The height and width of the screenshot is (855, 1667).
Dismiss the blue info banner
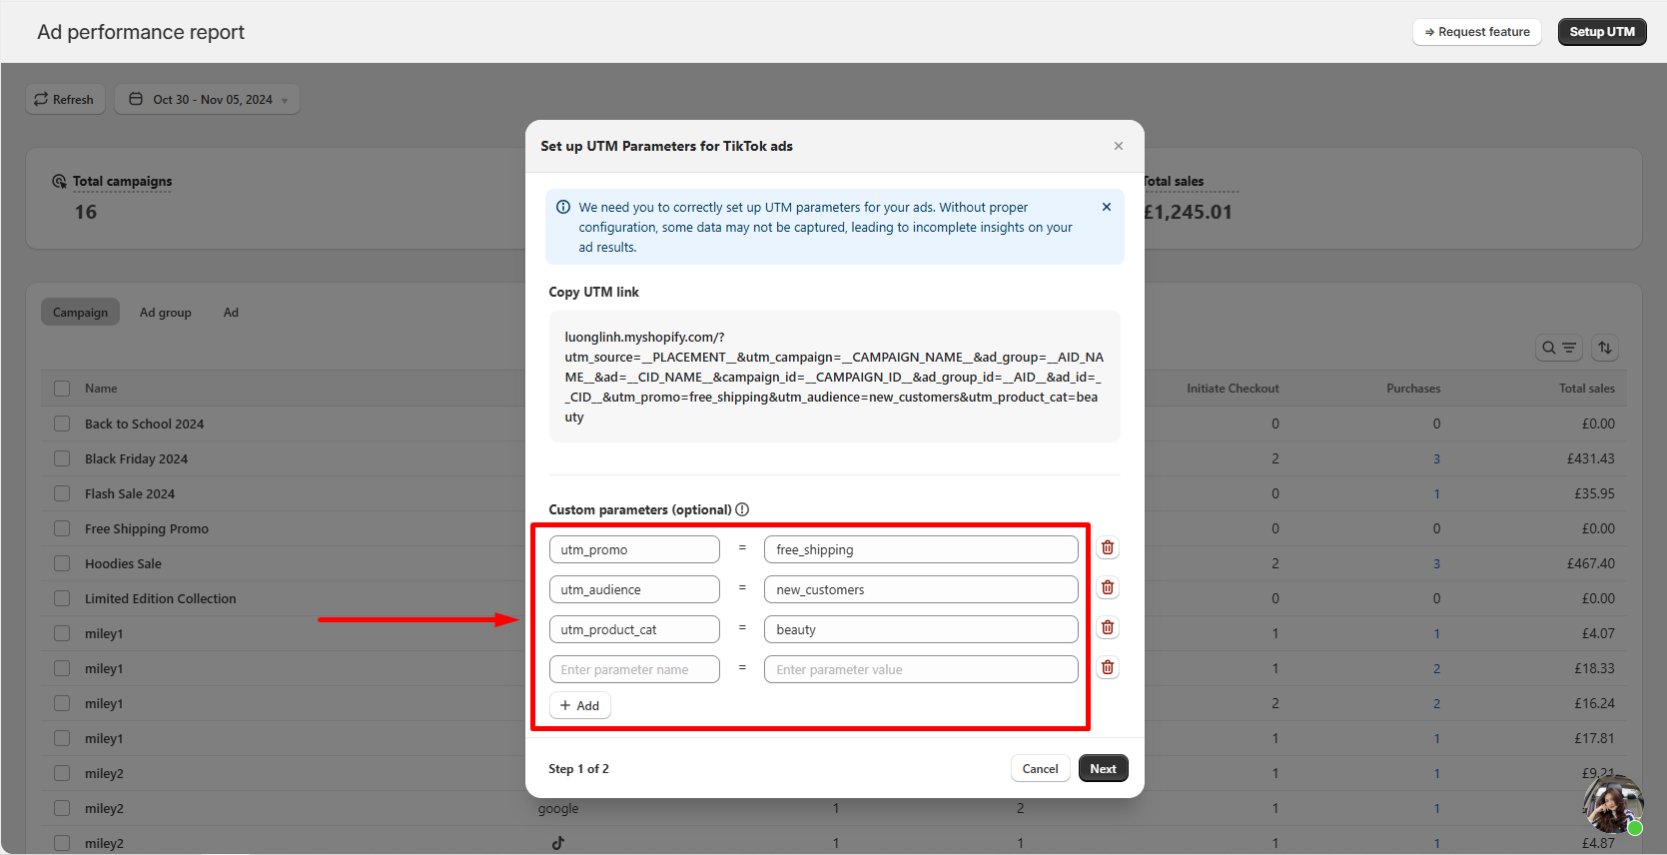(x=1106, y=207)
